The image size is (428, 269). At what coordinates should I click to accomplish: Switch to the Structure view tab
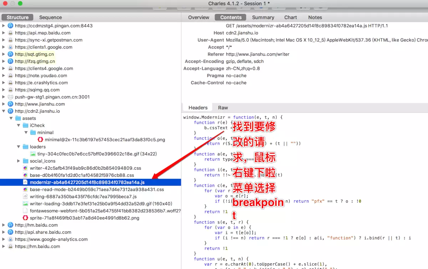click(17, 17)
